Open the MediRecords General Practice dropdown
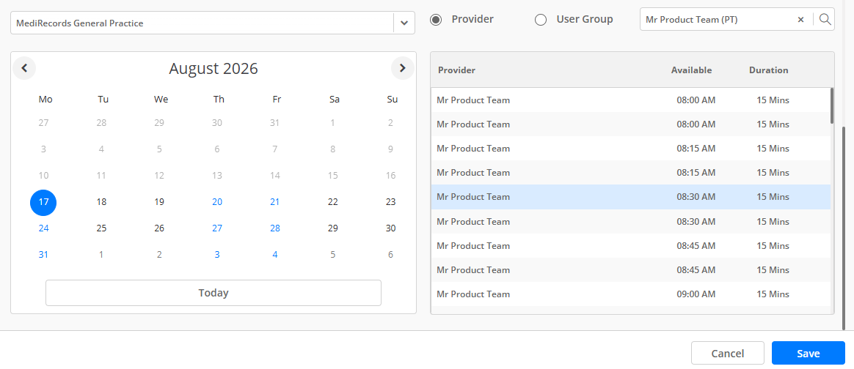 coord(404,23)
